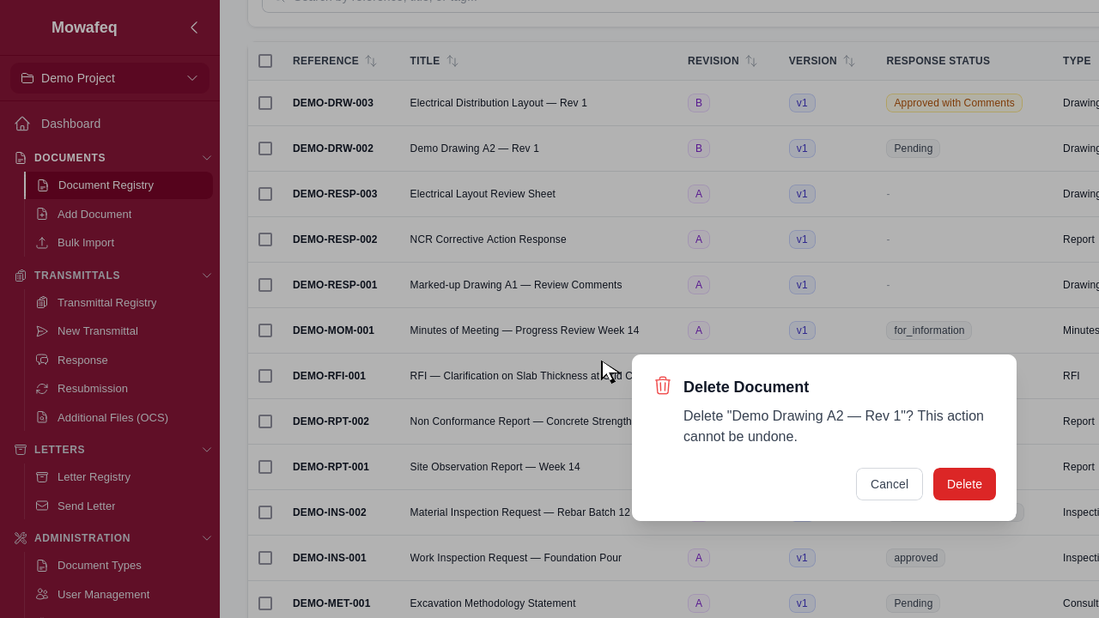
Task: Confirm with the Delete button
Action: tap(964, 484)
